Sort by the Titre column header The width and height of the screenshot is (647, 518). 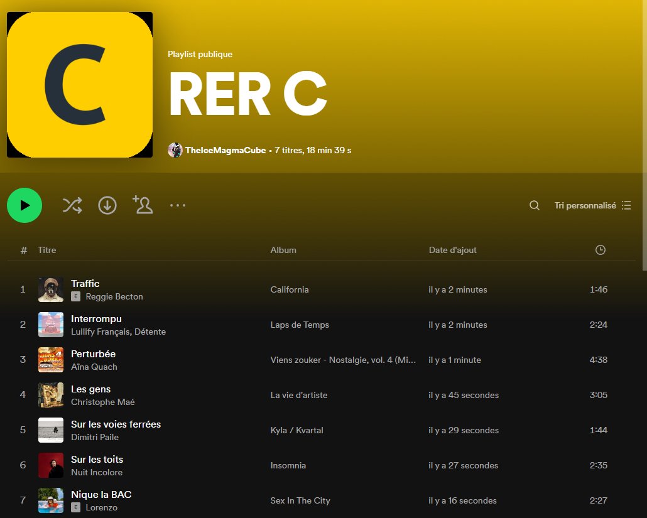coord(46,250)
